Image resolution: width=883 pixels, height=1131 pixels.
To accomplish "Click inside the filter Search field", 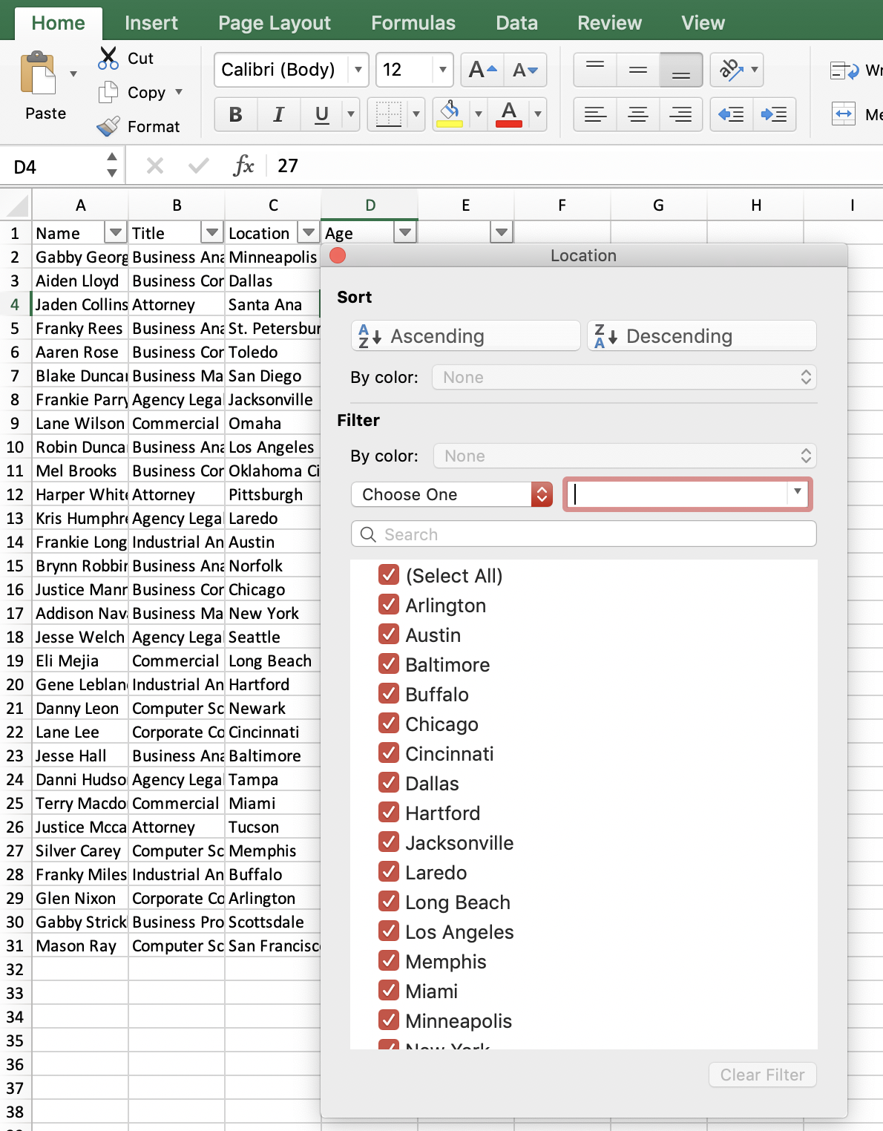I will (x=583, y=534).
